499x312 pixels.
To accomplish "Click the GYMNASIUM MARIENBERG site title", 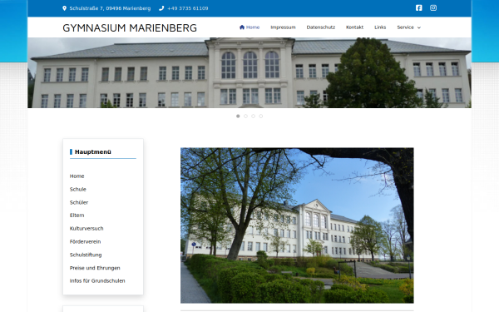I will [130, 28].
